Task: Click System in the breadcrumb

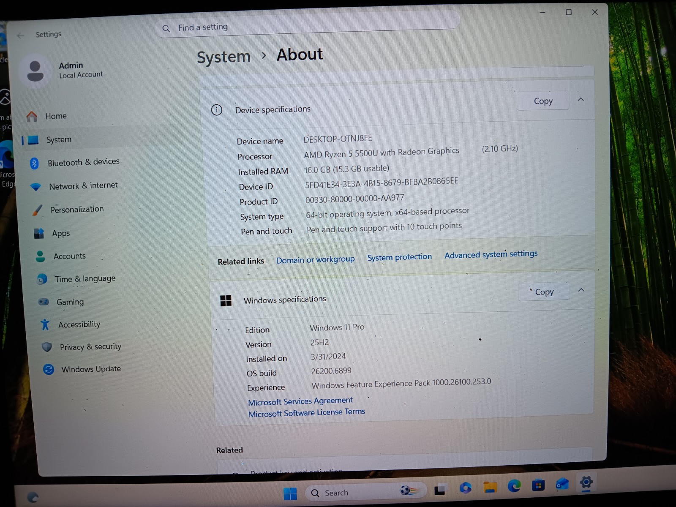Action: [224, 57]
